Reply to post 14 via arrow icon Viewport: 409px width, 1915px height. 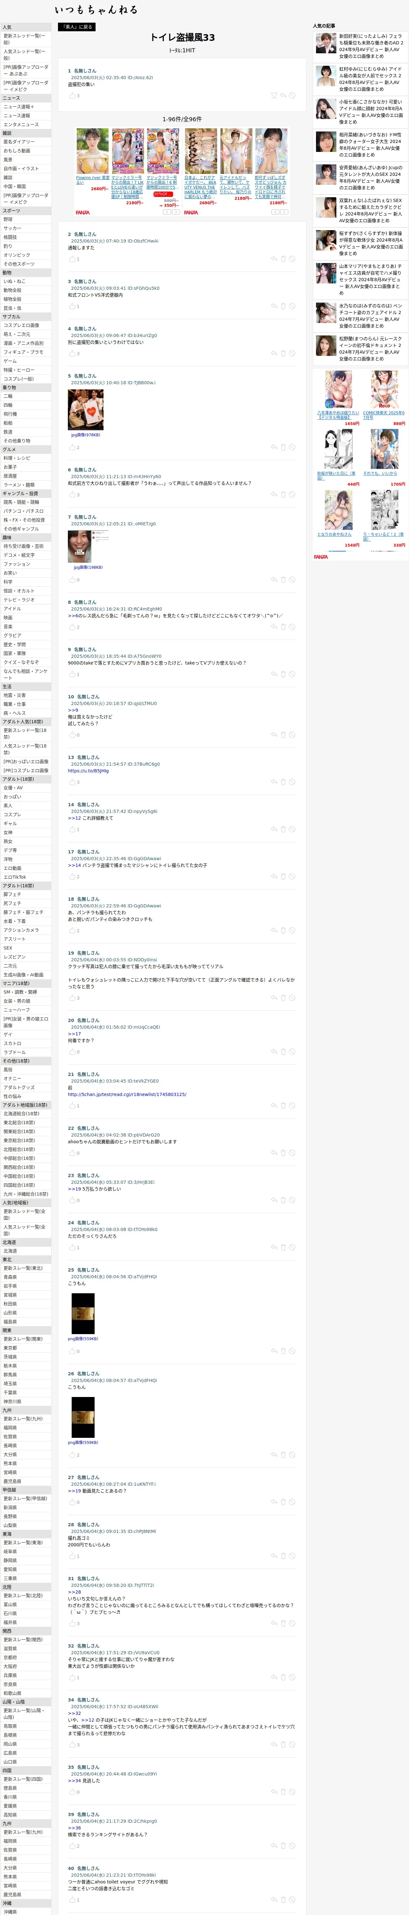tap(274, 829)
